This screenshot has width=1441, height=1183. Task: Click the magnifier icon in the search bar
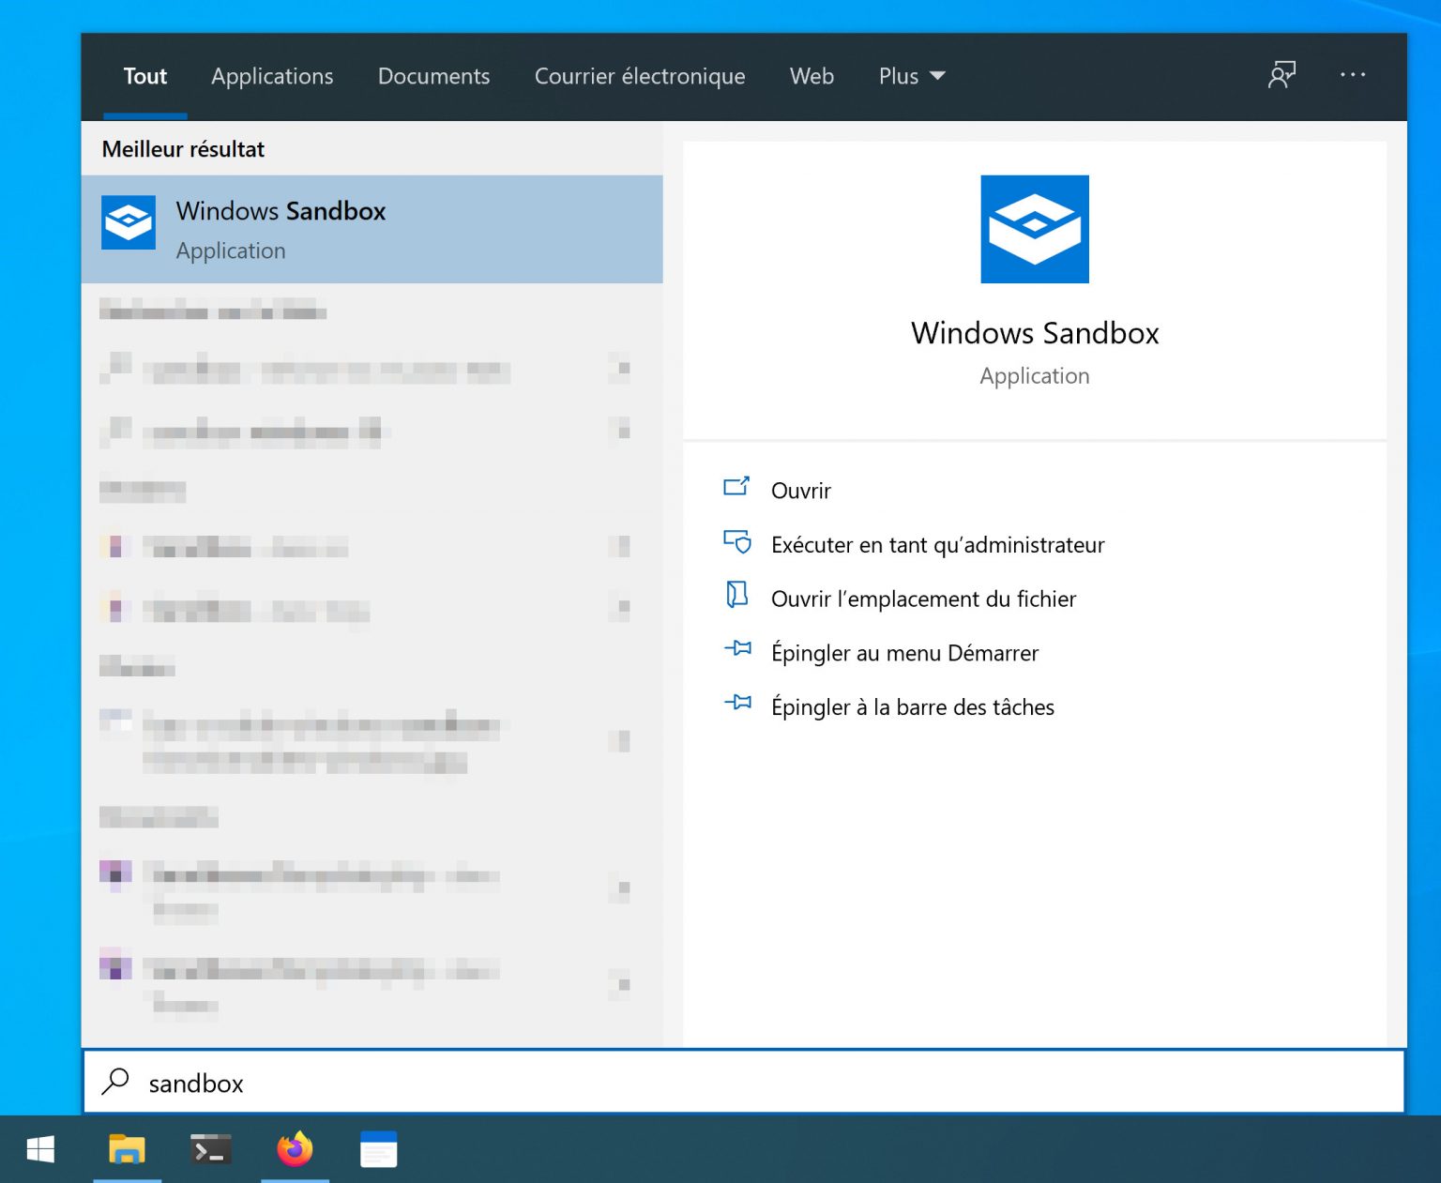116,1082
